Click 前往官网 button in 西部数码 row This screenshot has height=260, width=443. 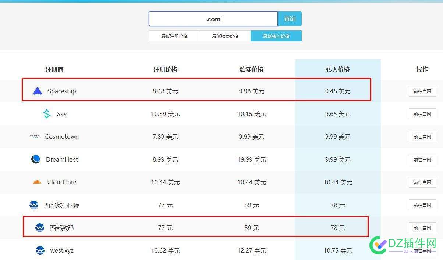coord(422,228)
